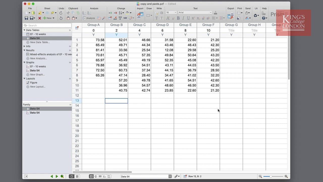Open the Help question mark menu

[265, 18]
